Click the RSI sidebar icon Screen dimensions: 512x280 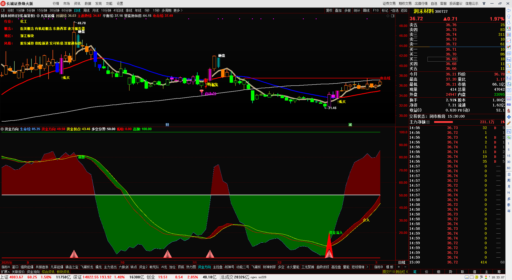click(509, 105)
